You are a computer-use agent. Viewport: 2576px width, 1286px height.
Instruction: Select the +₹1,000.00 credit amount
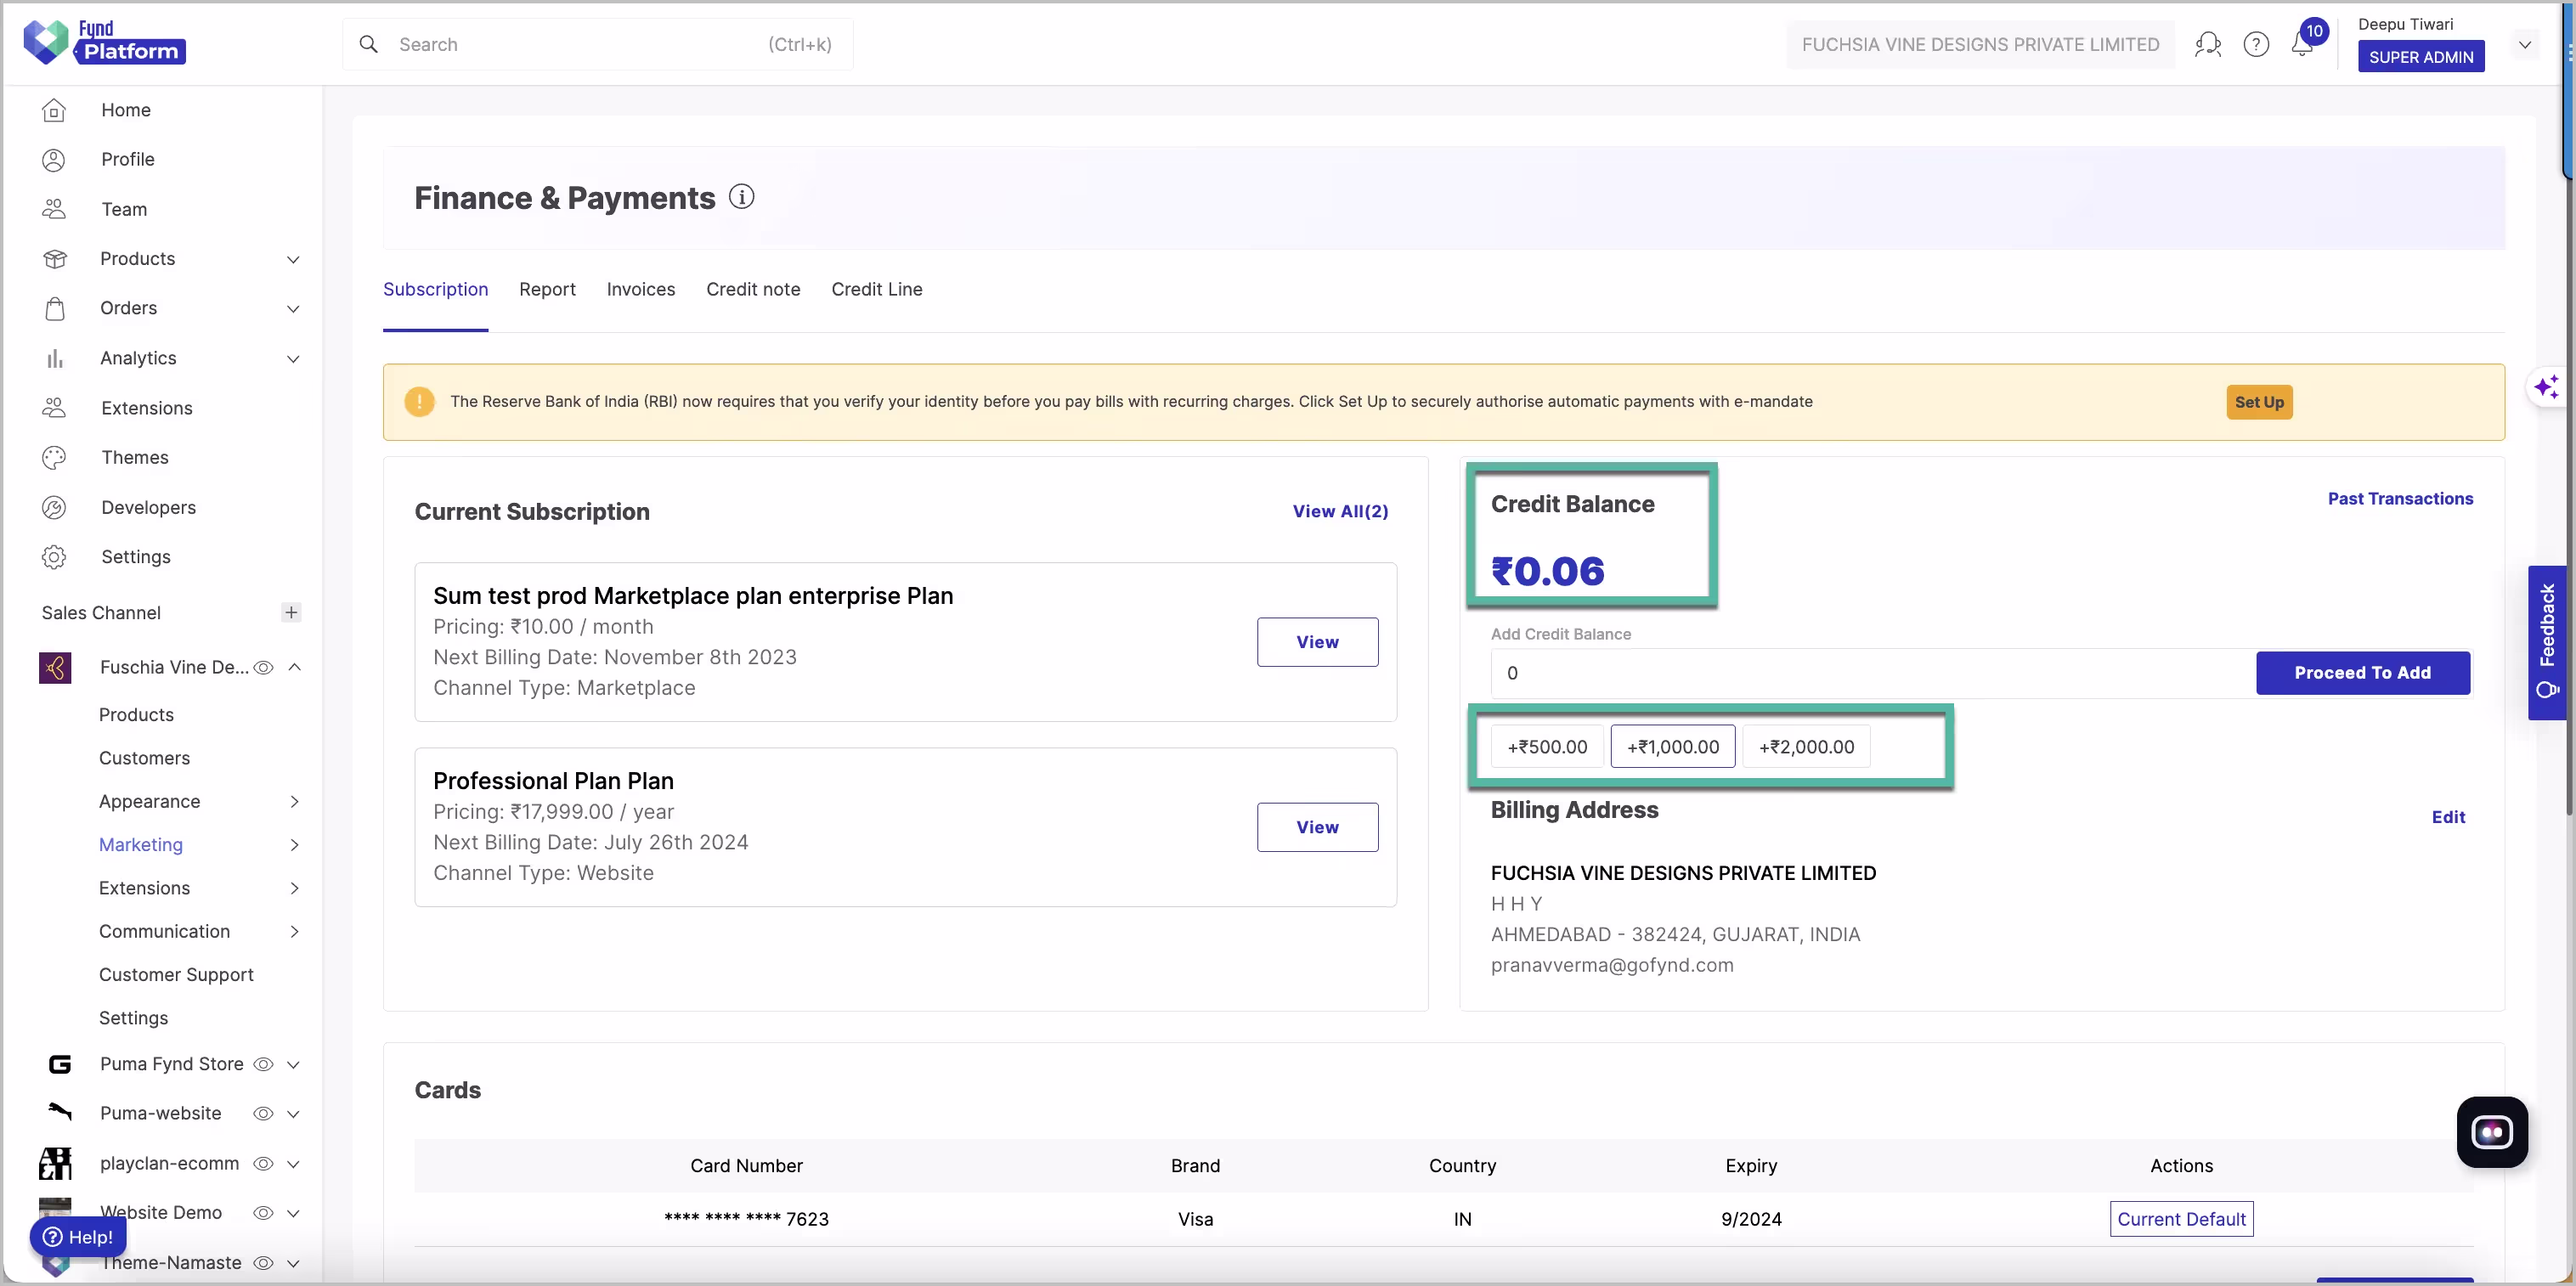[x=1672, y=747]
